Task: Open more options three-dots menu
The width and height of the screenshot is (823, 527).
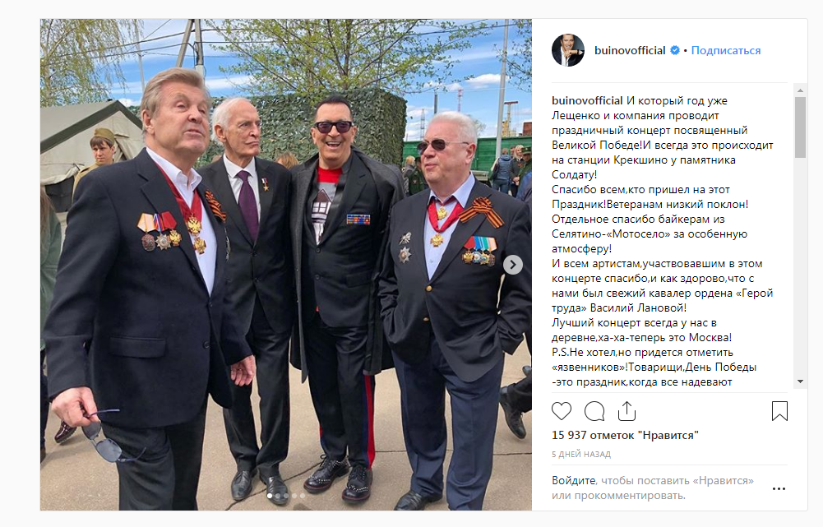Action: (x=779, y=488)
